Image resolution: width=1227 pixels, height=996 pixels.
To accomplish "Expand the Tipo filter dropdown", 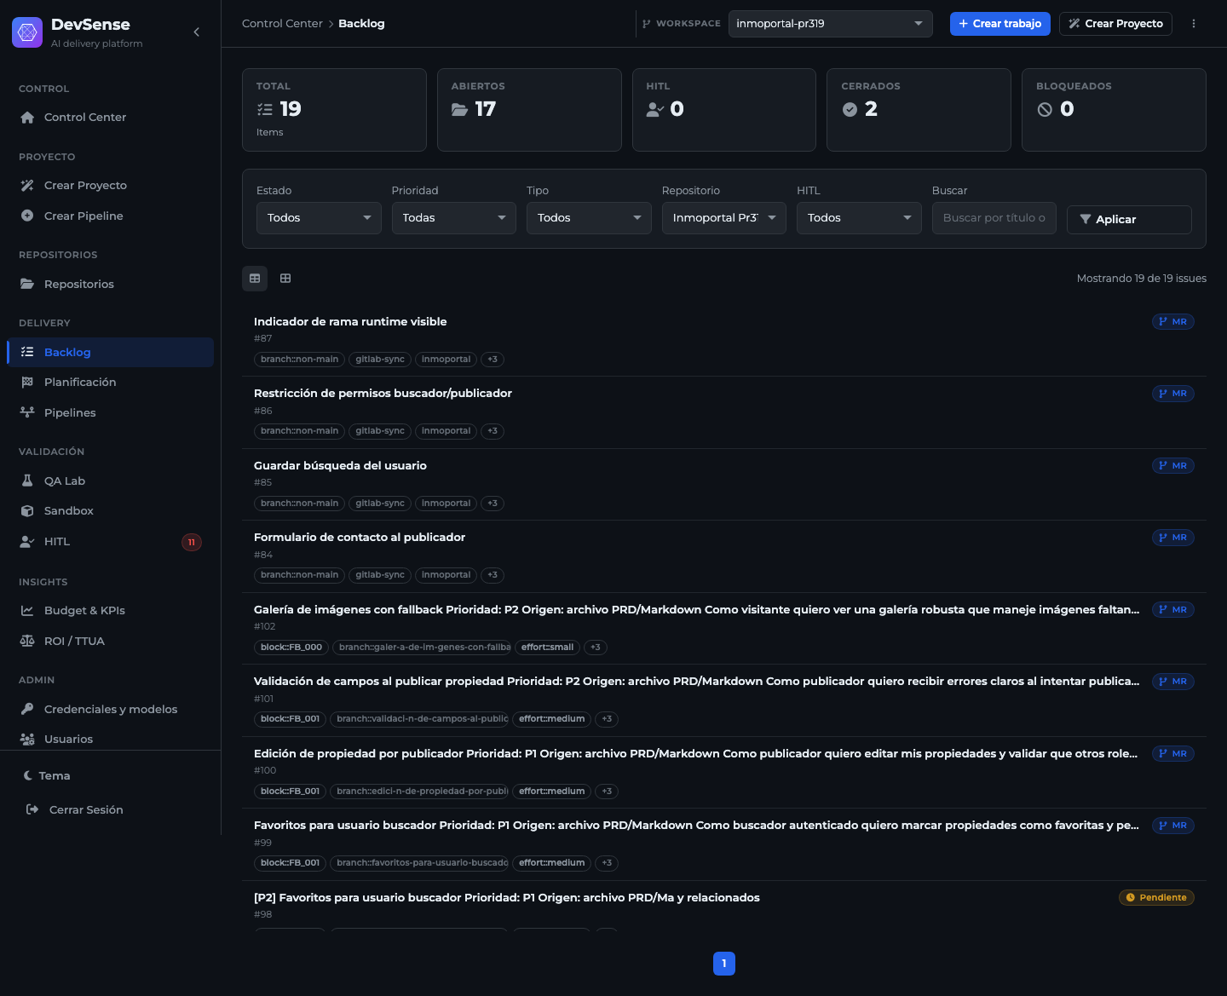I will (589, 218).
